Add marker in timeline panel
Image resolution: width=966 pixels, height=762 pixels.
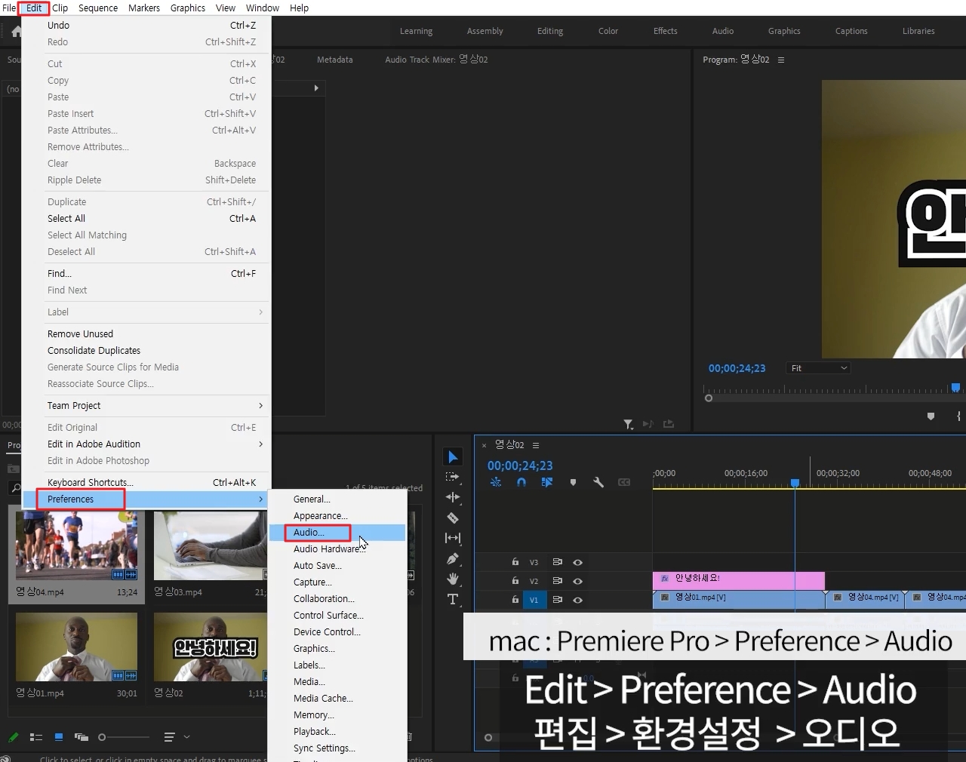(573, 482)
